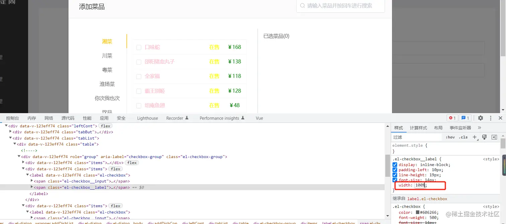The image size is (506, 224).
Task: Open 性能 tab
Action: [87, 118]
